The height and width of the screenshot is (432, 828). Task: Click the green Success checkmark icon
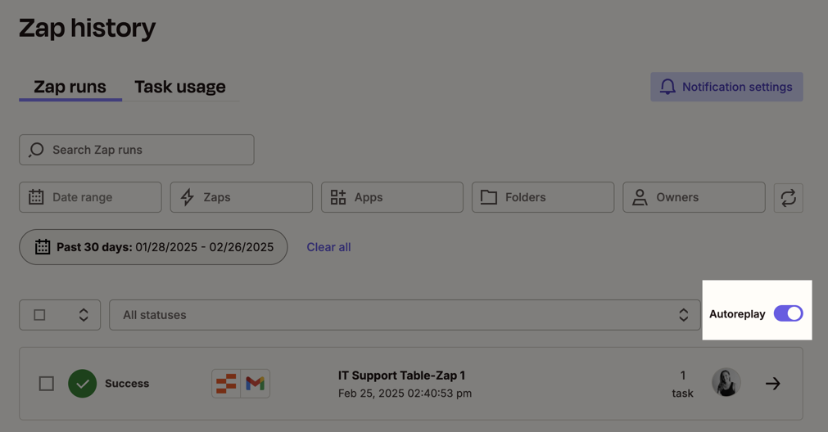coord(83,383)
